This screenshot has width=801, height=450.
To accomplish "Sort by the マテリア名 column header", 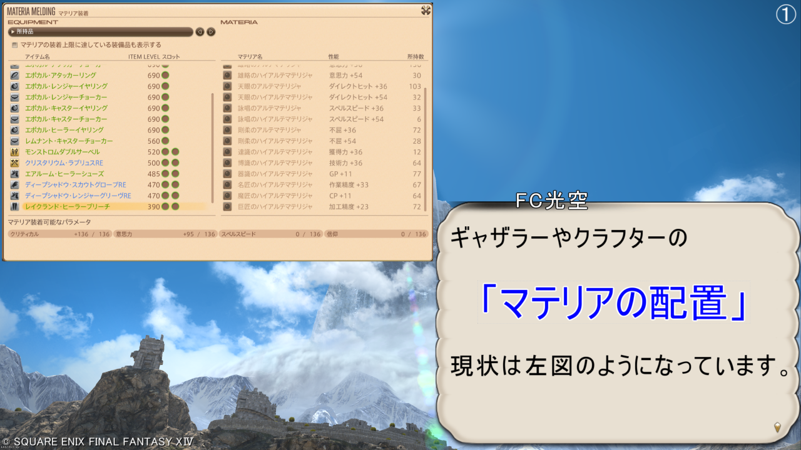I will pyautogui.click(x=250, y=57).
